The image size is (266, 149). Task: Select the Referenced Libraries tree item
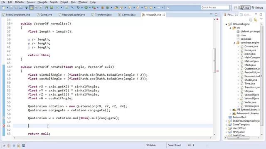coord(247,113)
